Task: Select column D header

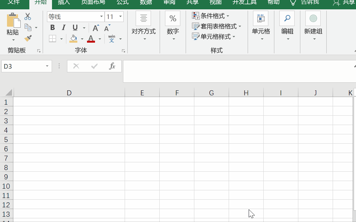Action: (x=69, y=93)
